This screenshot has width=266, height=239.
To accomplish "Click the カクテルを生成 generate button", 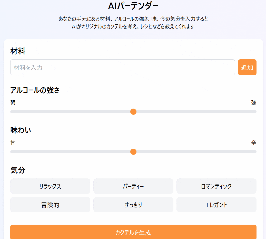I will tap(133, 232).
